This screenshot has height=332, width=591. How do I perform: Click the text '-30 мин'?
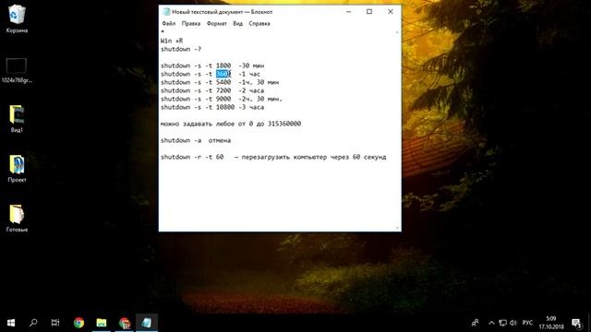point(251,65)
